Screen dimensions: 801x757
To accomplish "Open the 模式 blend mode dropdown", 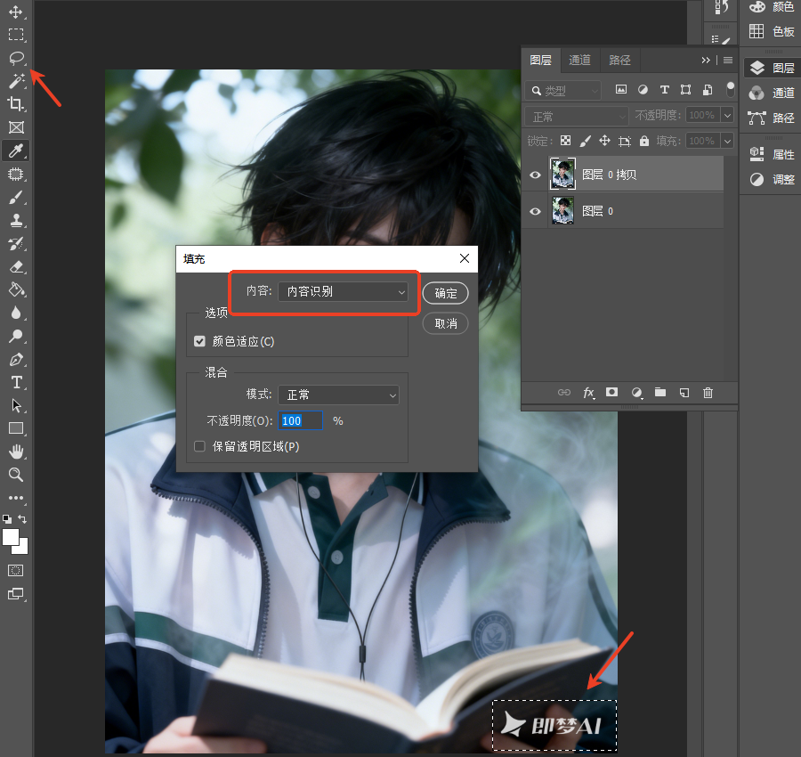I will 338,395.
